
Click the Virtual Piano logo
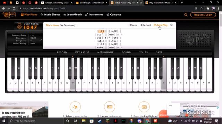click(9, 14)
